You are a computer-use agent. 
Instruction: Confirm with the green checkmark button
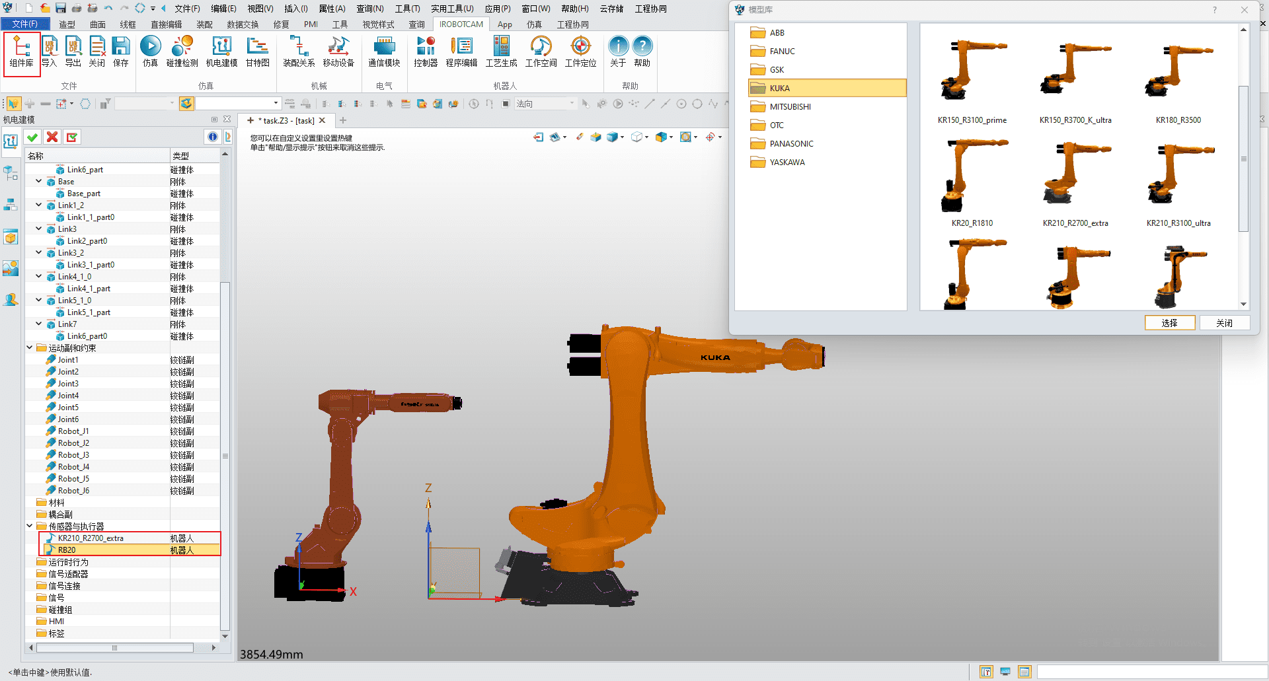32,137
